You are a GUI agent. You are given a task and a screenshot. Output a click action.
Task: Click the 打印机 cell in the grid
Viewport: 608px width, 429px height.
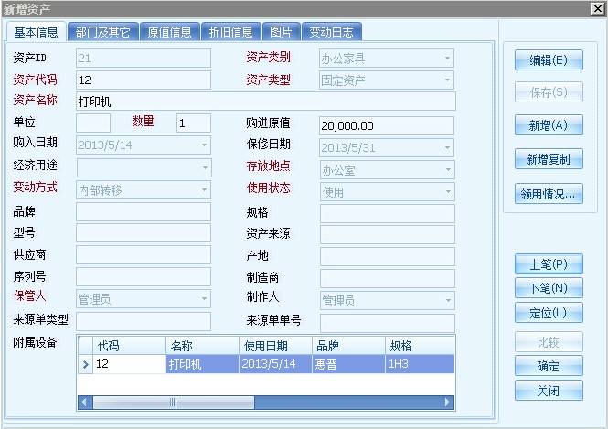(202, 364)
